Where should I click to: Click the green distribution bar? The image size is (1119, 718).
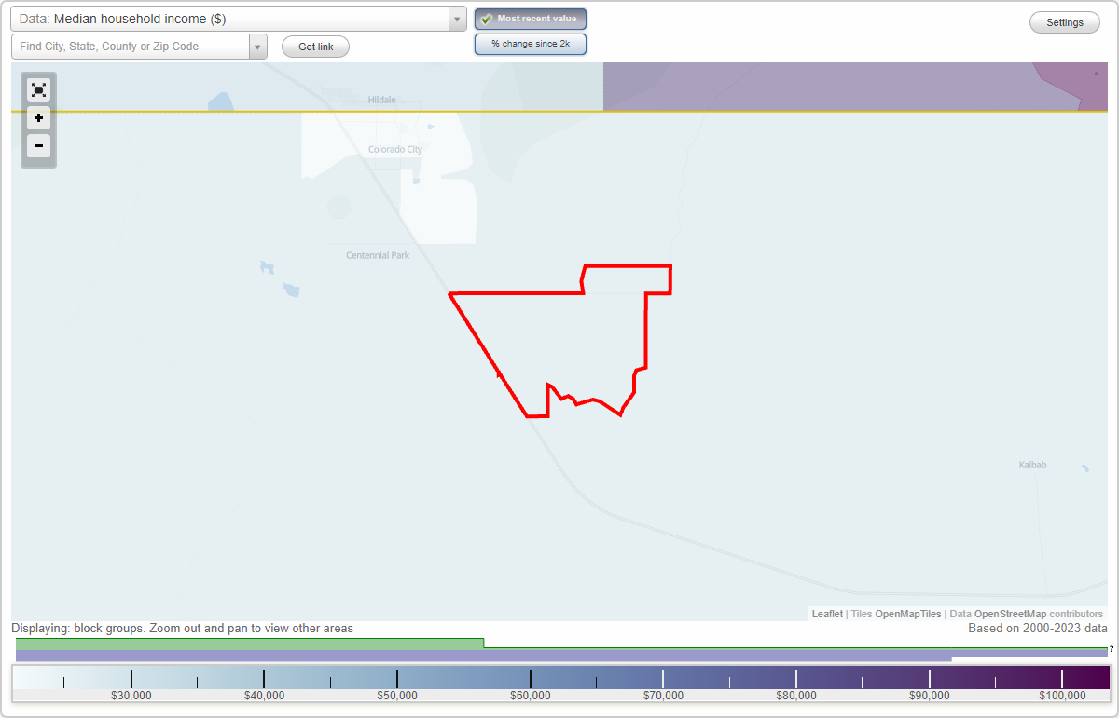click(x=249, y=643)
